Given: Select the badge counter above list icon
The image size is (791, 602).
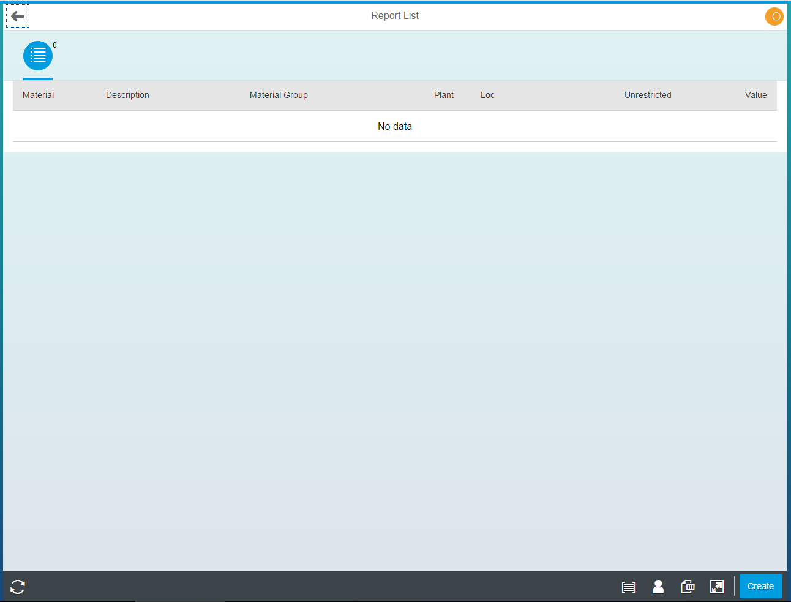Looking at the screenshot, I should (54, 45).
